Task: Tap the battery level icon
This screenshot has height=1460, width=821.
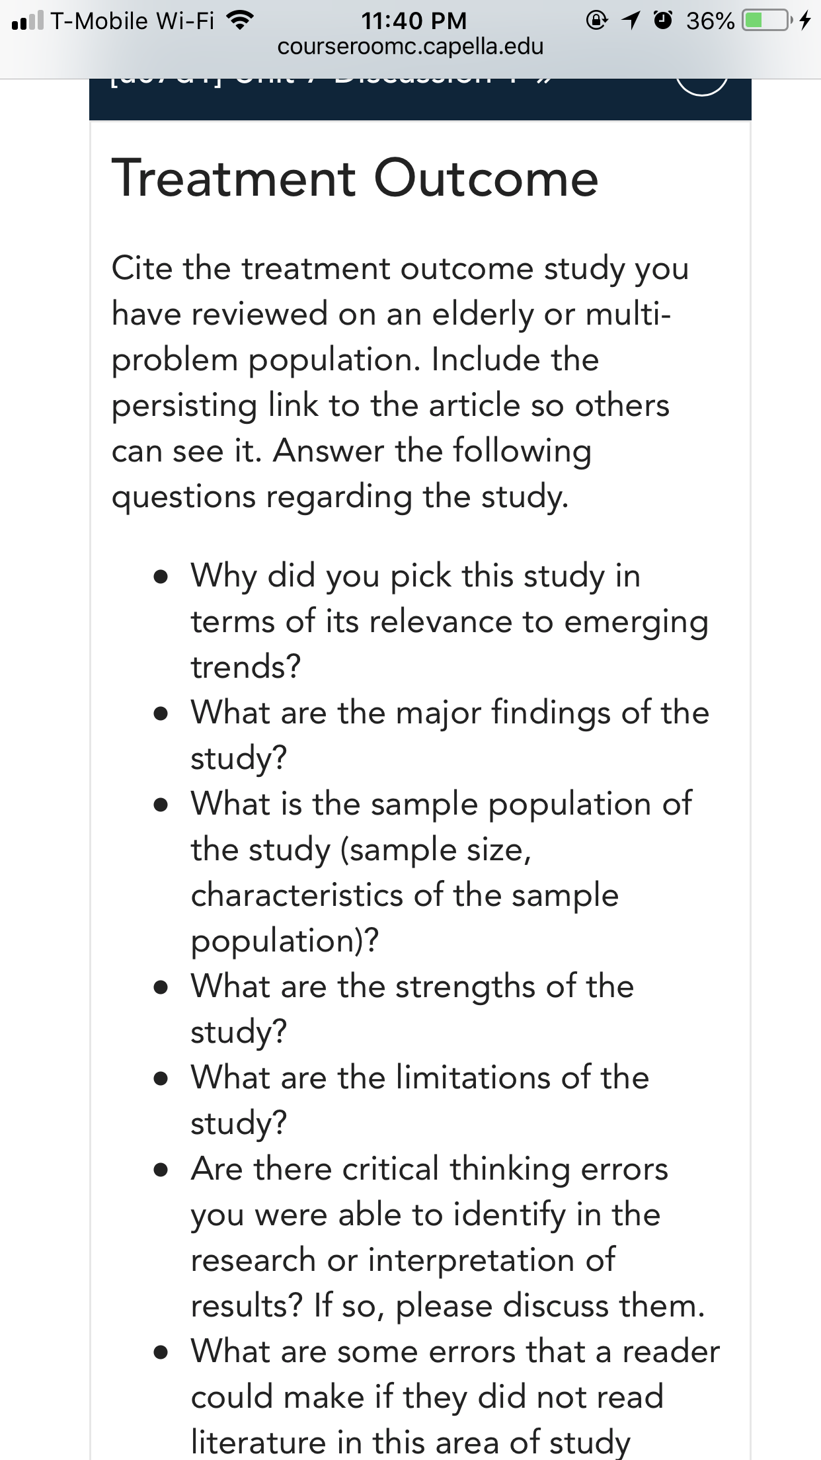Action: click(x=767, y=21)
